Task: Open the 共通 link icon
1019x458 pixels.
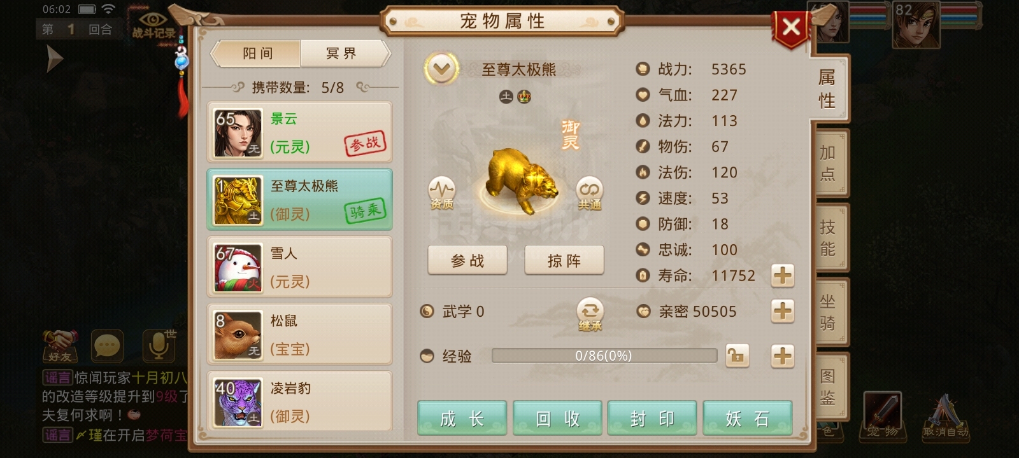Action: (589, 193)
